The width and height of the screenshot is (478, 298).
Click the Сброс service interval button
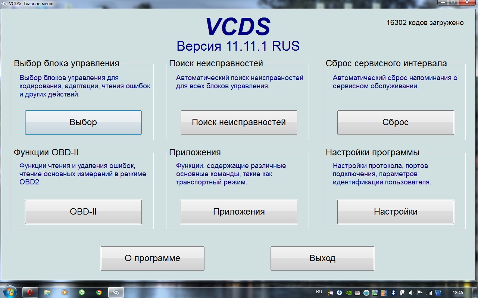(396, 122)
